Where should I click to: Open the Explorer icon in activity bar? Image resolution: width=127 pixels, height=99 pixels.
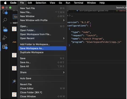tap(5, 12)
